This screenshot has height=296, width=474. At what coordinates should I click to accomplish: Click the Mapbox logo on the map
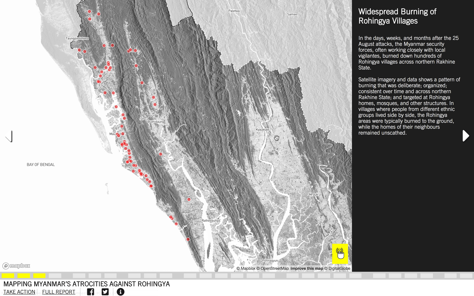16,266
